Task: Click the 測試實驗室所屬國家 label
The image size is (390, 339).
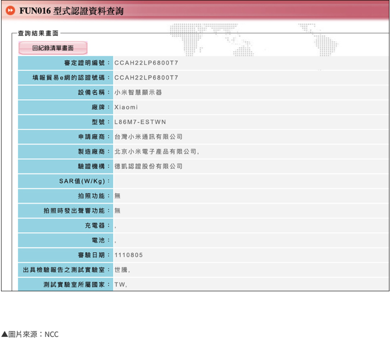Action: coord(76,284)
